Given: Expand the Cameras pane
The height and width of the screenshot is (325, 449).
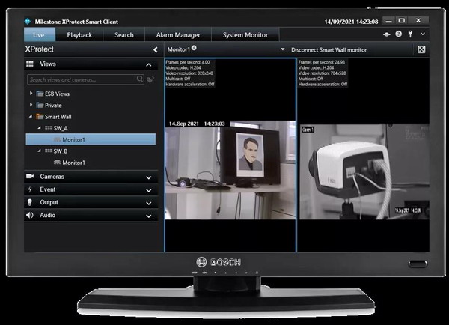Looking at the screenshot, I should (x=147, y=177).
